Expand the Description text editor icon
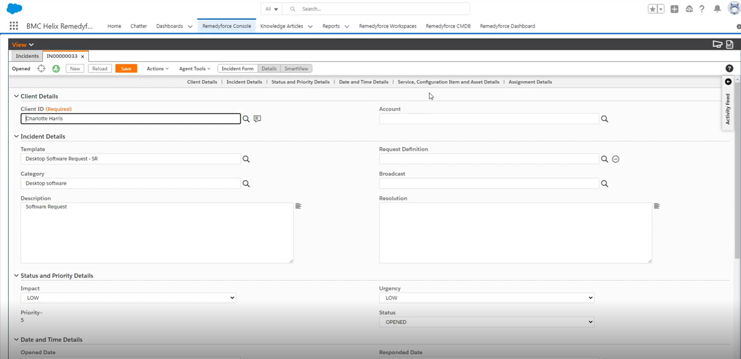741x359 pixels. tap(298, 206)
